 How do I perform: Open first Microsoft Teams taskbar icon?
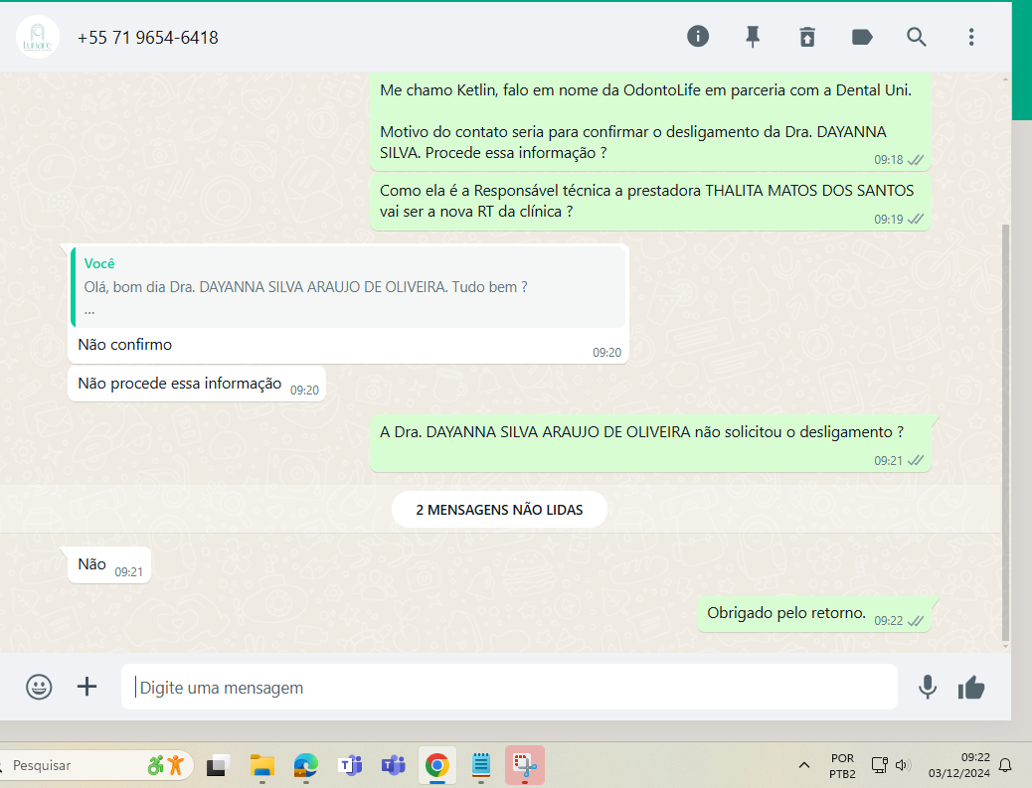pyautogui.click(x=350, y=765)
